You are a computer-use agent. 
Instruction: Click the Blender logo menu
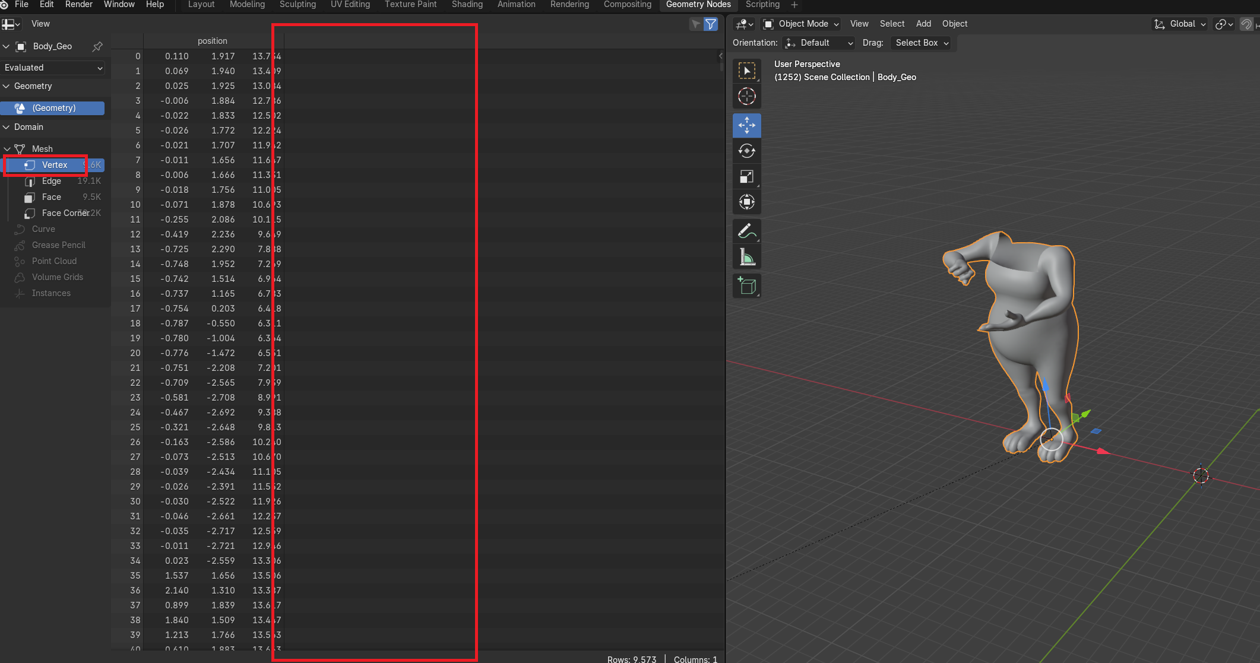pos(4,5)
